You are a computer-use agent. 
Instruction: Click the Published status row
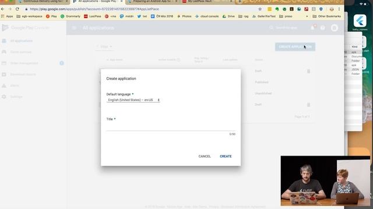point(262,82)
